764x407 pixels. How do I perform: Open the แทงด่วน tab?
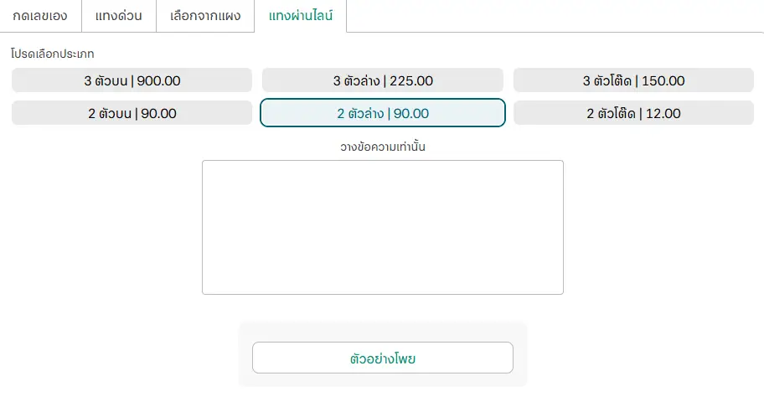point(119,16)
